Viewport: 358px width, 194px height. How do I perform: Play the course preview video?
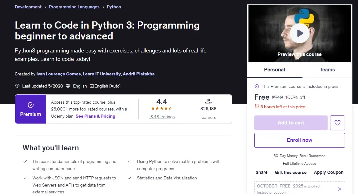pos(300,33)
